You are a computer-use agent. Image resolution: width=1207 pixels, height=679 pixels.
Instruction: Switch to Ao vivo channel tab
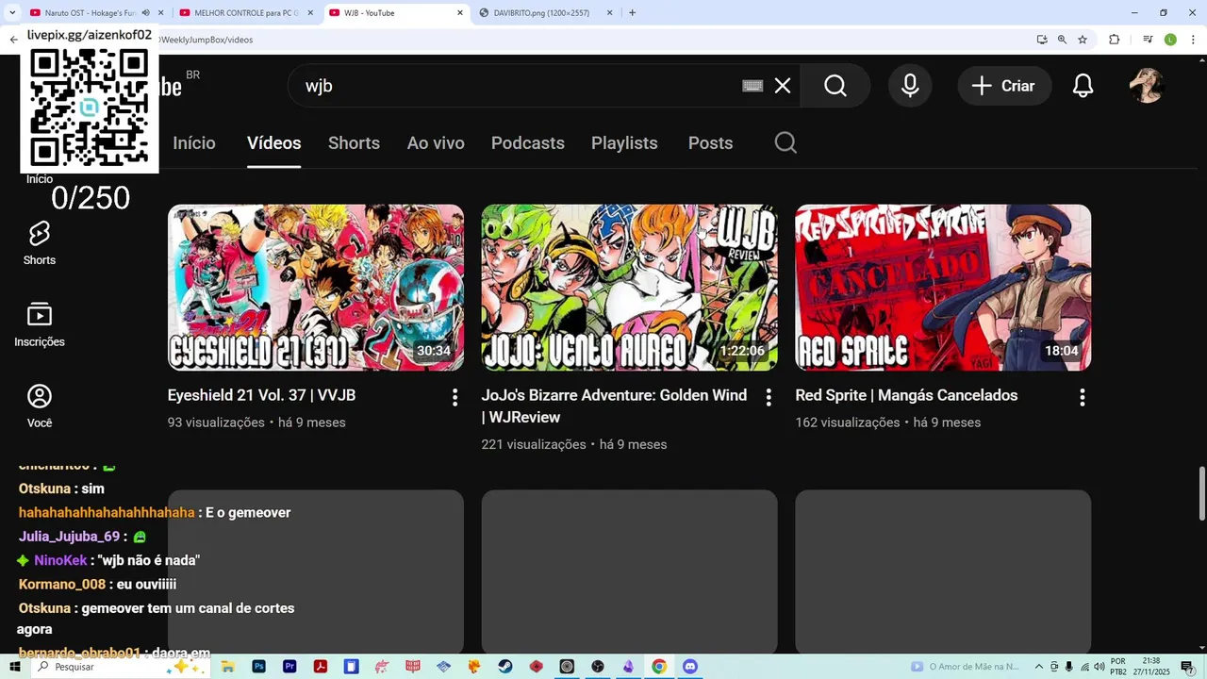pyautogui.click(x=436, y=142)
